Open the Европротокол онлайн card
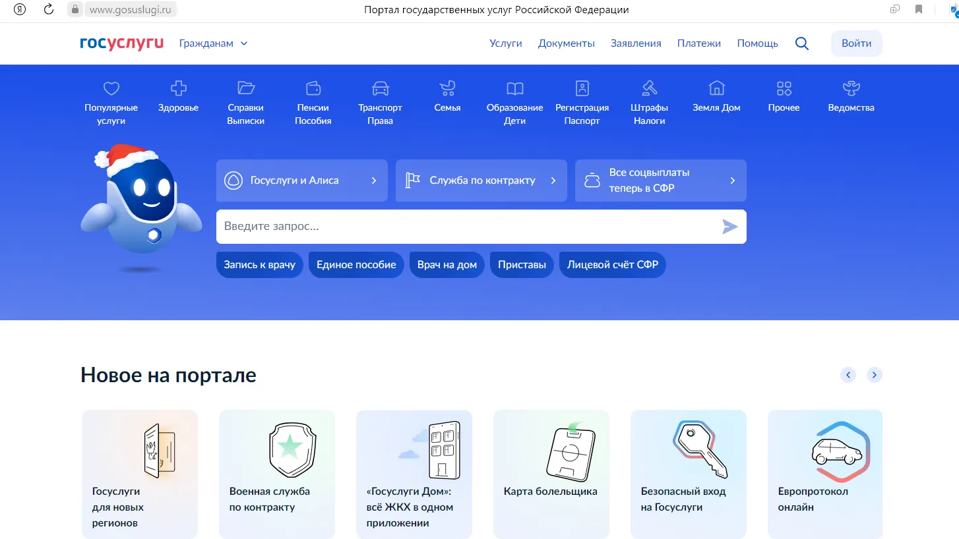Image resolution: width=959 pixels, height=539 pixels. click(x=824, y=473)
